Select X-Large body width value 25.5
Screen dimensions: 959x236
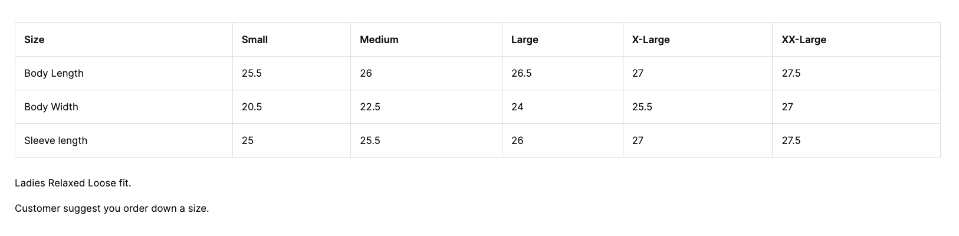(642, 107)
